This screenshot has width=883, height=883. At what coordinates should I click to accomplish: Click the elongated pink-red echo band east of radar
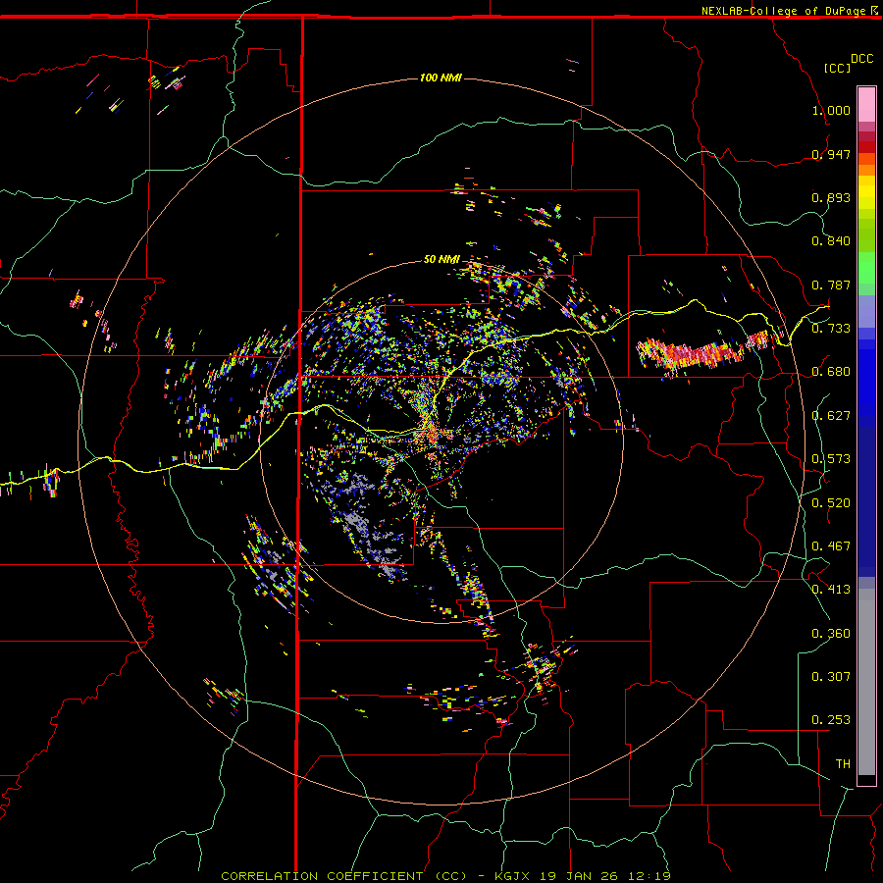click(x=701, y=352)
